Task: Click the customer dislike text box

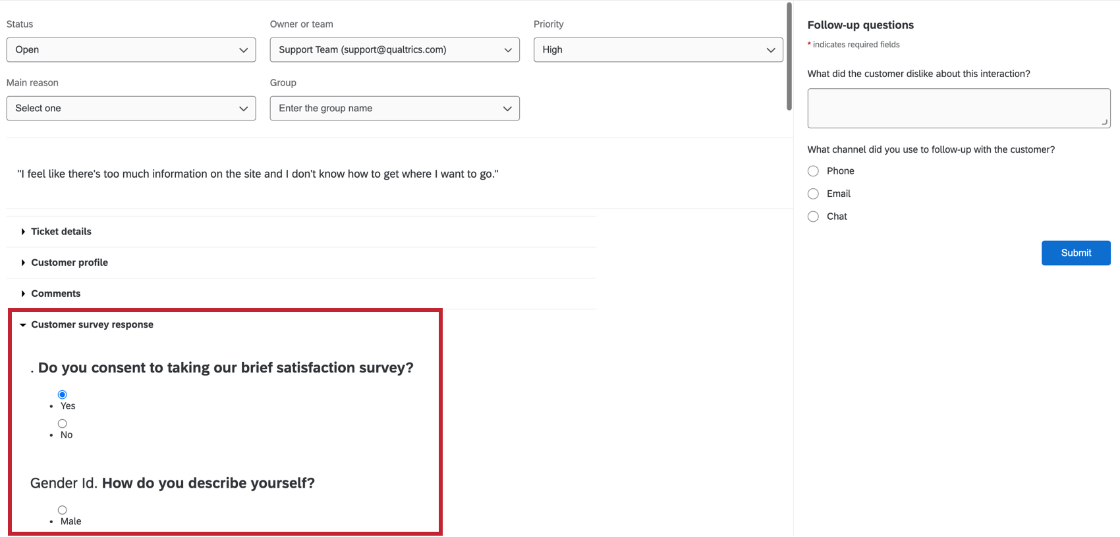Action: (x=959, y=108)
